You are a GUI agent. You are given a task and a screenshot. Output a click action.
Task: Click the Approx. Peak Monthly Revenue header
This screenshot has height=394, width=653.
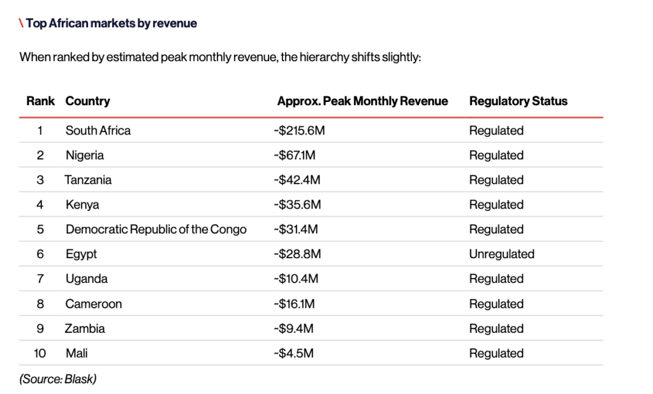coord(362,101)
